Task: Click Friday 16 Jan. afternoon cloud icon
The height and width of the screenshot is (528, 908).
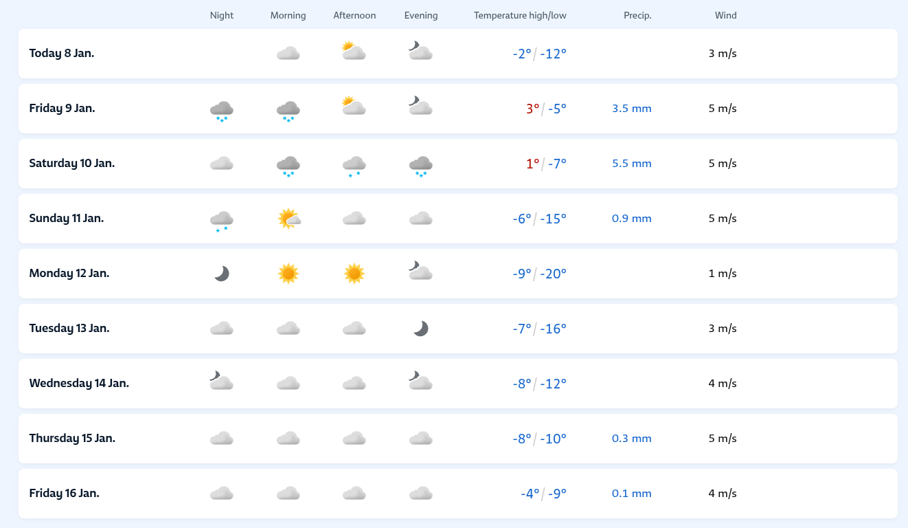Action: pyautogui.click(x=354, y=494)
